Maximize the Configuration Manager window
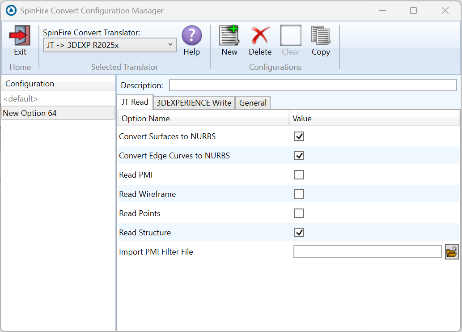The image size is (462, 332). coord(413,11)
